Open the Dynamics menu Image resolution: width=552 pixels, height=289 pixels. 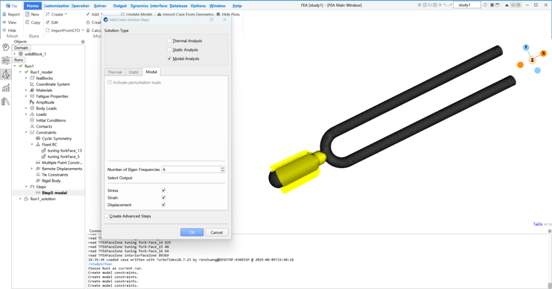[x=139, y=6]
